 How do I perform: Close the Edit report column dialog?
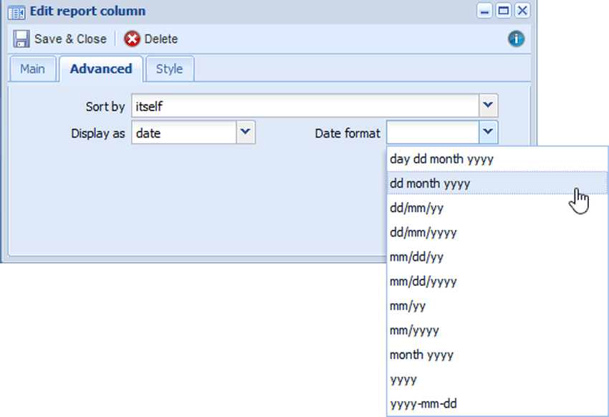522,11
